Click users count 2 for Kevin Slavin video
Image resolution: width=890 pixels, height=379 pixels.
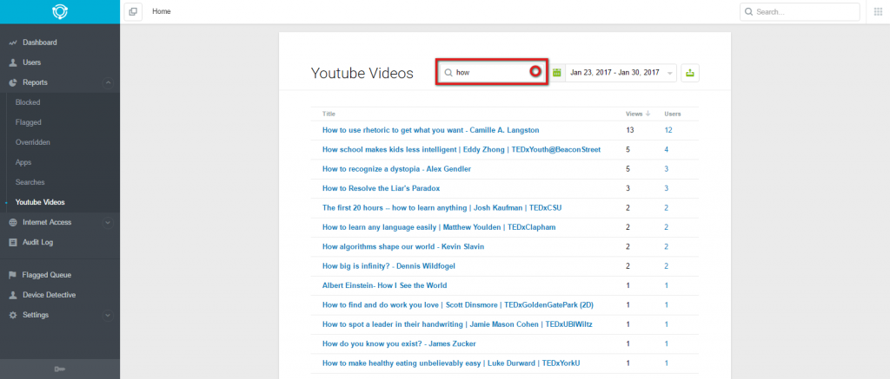pos(667,246)
